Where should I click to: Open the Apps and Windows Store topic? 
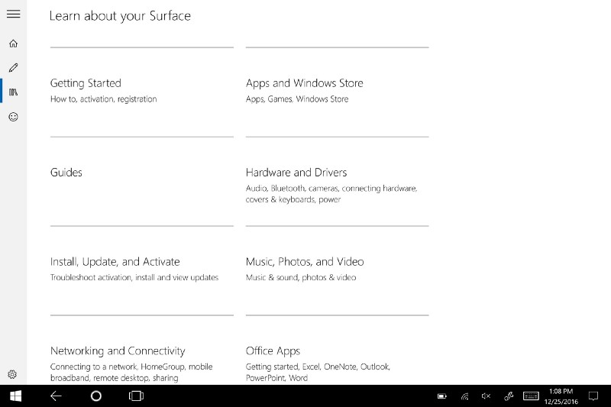click(304, 83)
